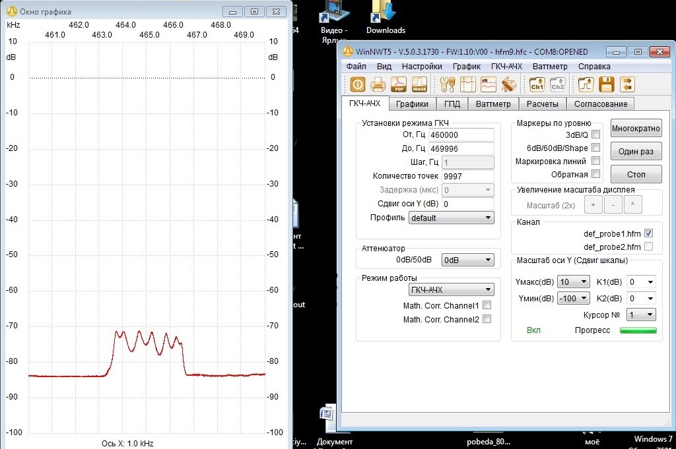Open the Файл menu

(x=356, y=67)
